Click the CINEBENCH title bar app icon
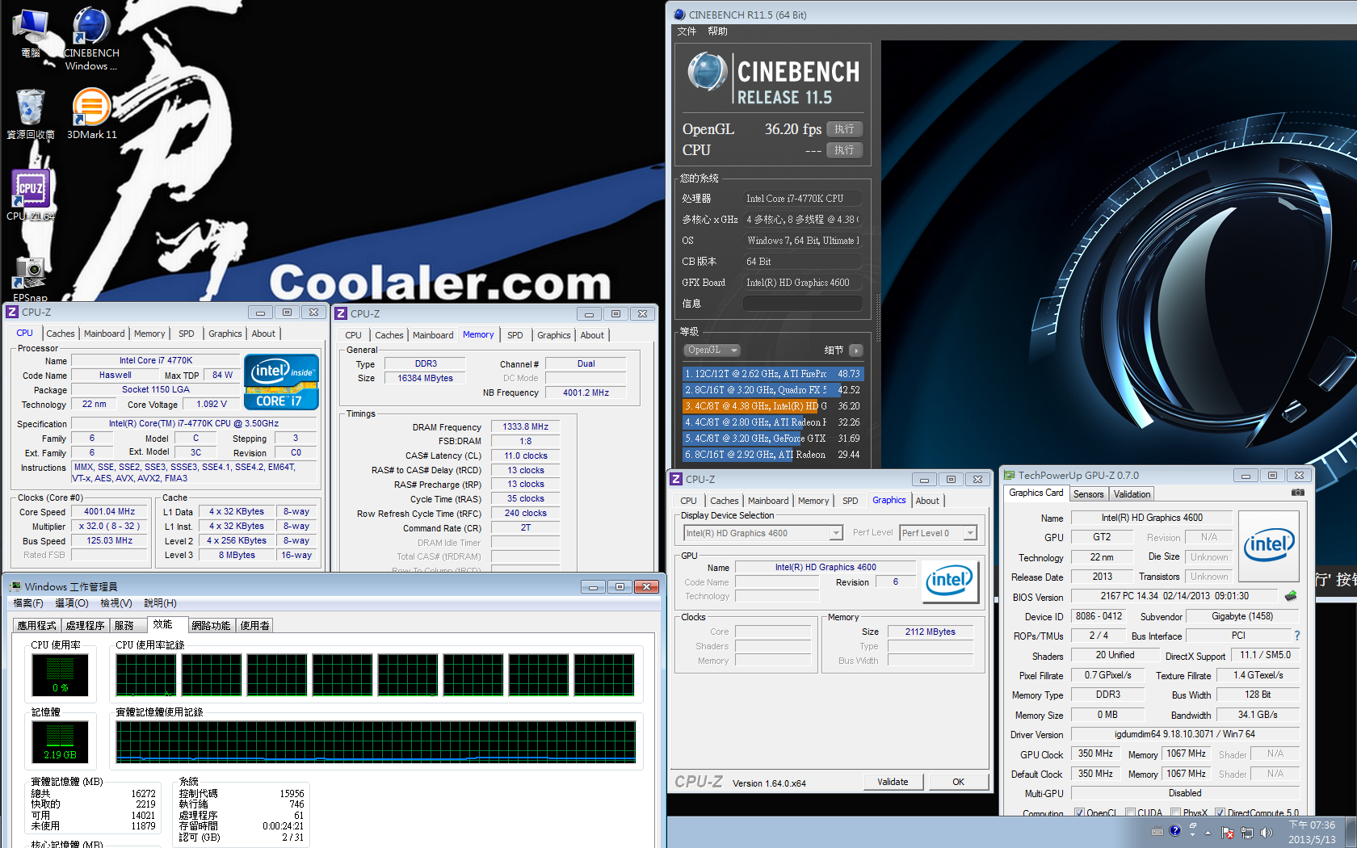The height and width of the screenshot is (848, 1357). 679,15
